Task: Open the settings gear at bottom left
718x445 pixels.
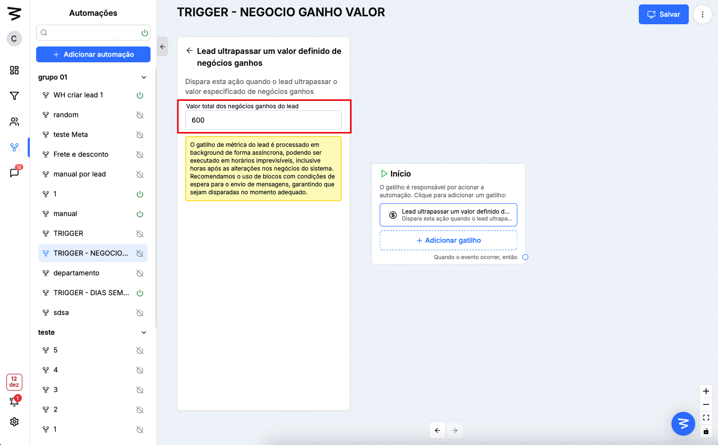Action: click(14, 422)
